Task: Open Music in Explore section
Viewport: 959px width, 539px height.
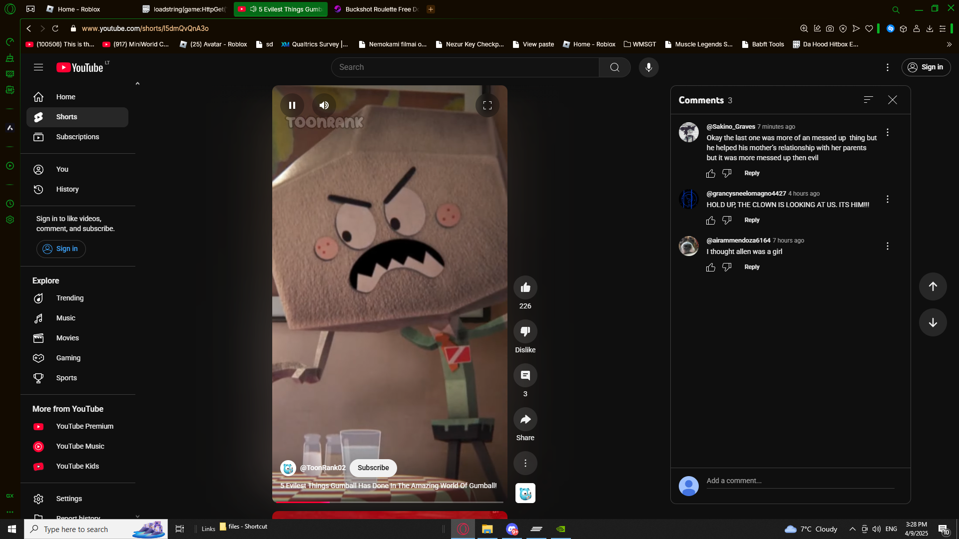Action: (77, 318)
